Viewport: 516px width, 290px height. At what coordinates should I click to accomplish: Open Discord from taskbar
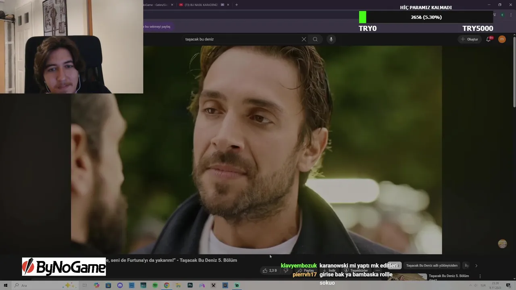click(120, 285)
